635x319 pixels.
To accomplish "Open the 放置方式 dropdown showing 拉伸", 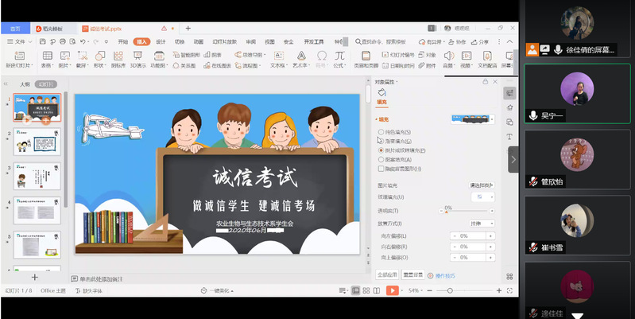I will click(x=481, y=224).
